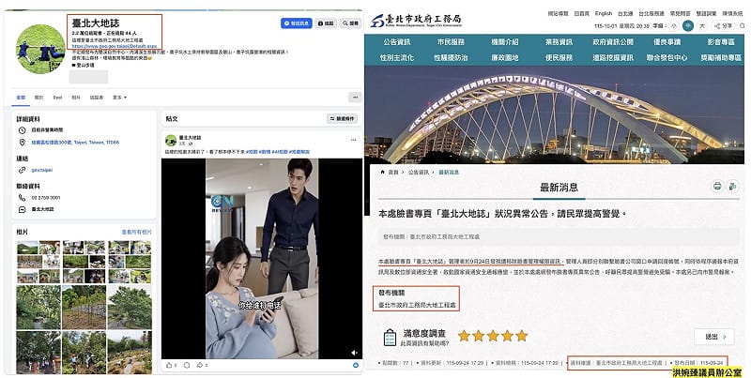Open the Taipei, Taiwan 11086 address link
751x378 pixels.
(x=76, y=143)
